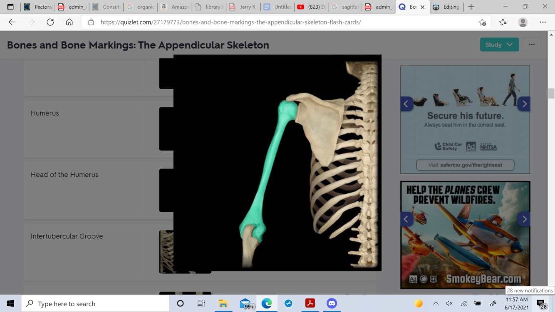Open Mail app with 99+ badge
This screenshot has width=555, height=312.
246,304
